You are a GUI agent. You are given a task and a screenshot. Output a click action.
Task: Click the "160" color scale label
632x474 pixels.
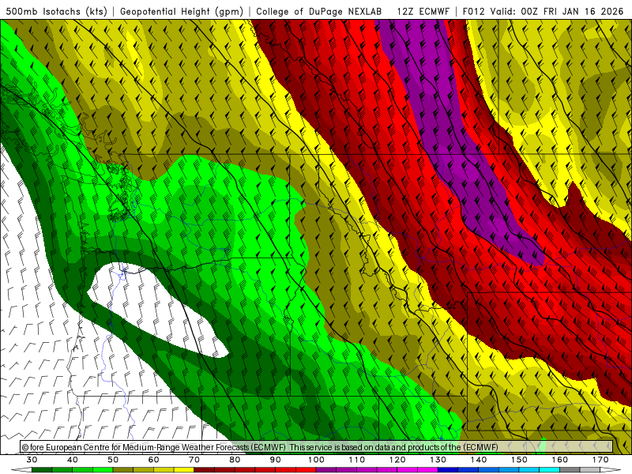559,460
